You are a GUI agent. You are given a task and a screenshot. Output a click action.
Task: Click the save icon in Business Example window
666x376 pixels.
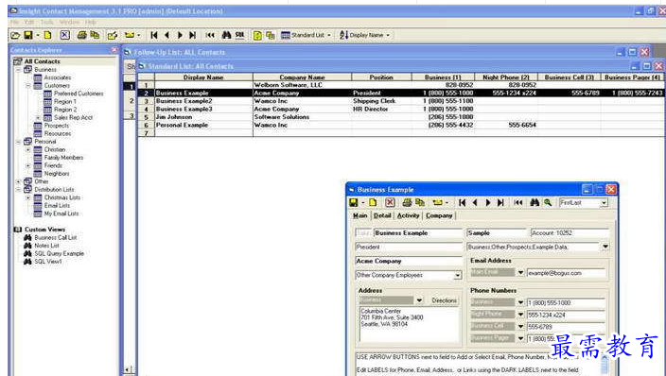[354, 203]
